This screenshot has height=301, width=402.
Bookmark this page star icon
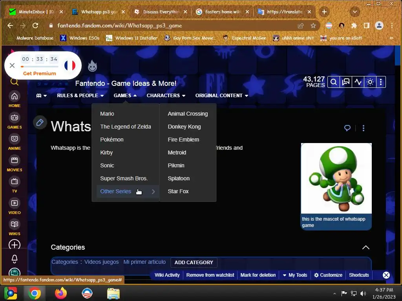click(x=313, y=25)
